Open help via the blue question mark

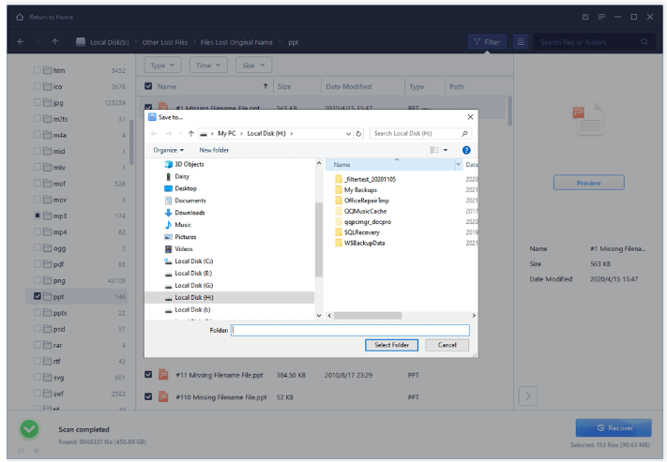pos(466,150)
